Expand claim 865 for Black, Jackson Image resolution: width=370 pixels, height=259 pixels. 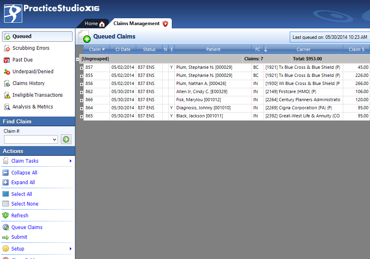click(x=81, y=117)
